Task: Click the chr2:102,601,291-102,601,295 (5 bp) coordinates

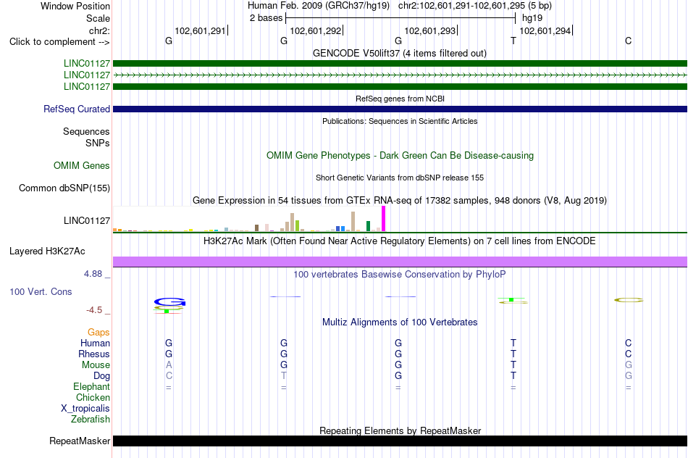Action: [x=475, y=6]
